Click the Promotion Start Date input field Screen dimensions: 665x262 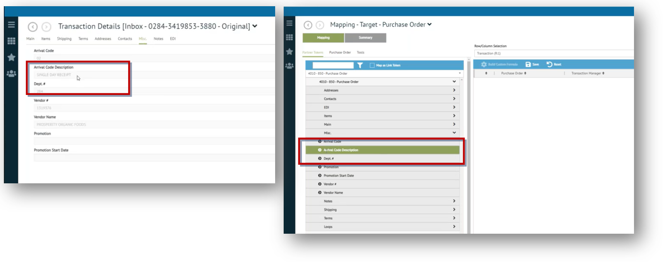[x=154, y=158]
